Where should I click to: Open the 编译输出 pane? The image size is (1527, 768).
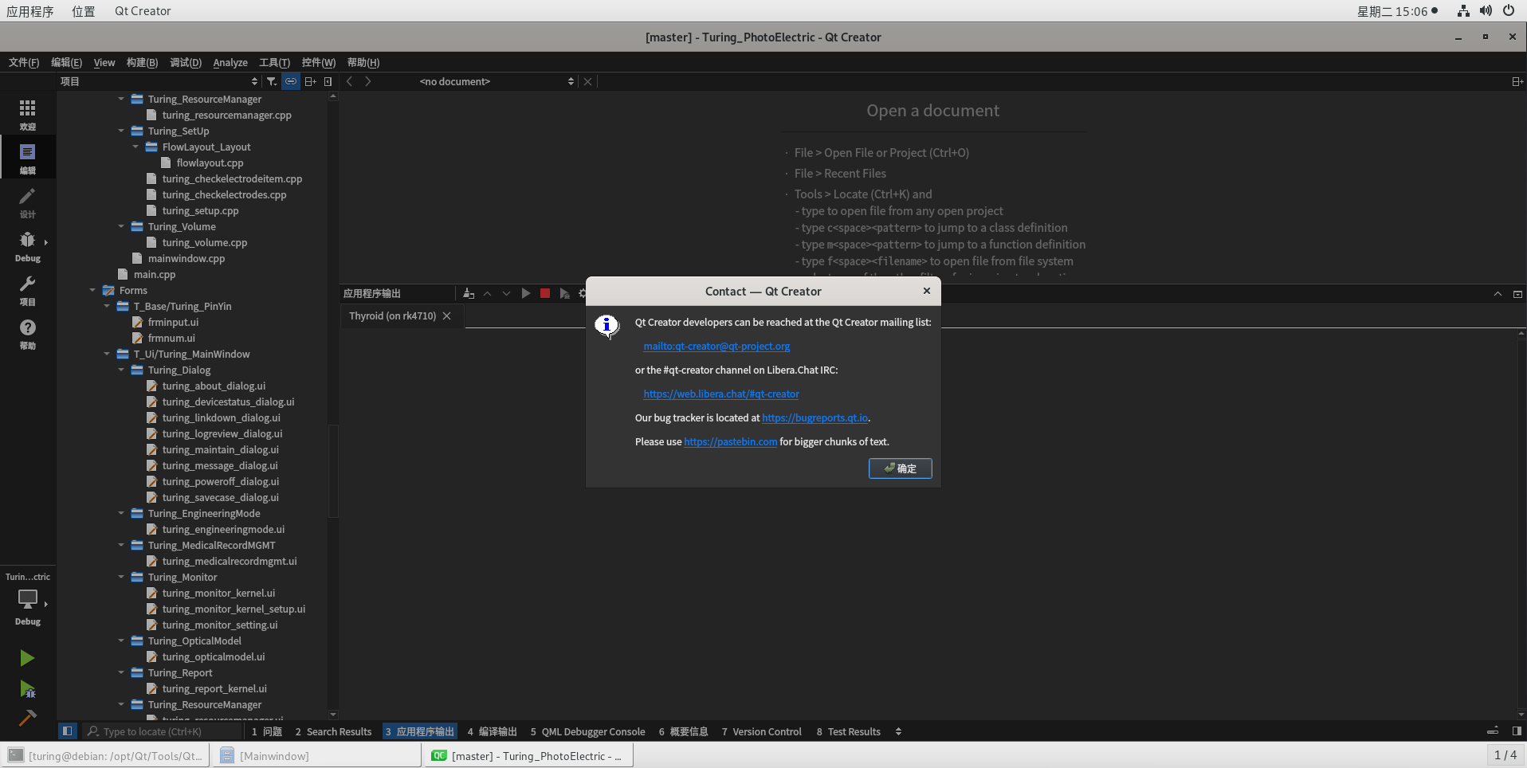pyautogui.click(x=492, y=731)
